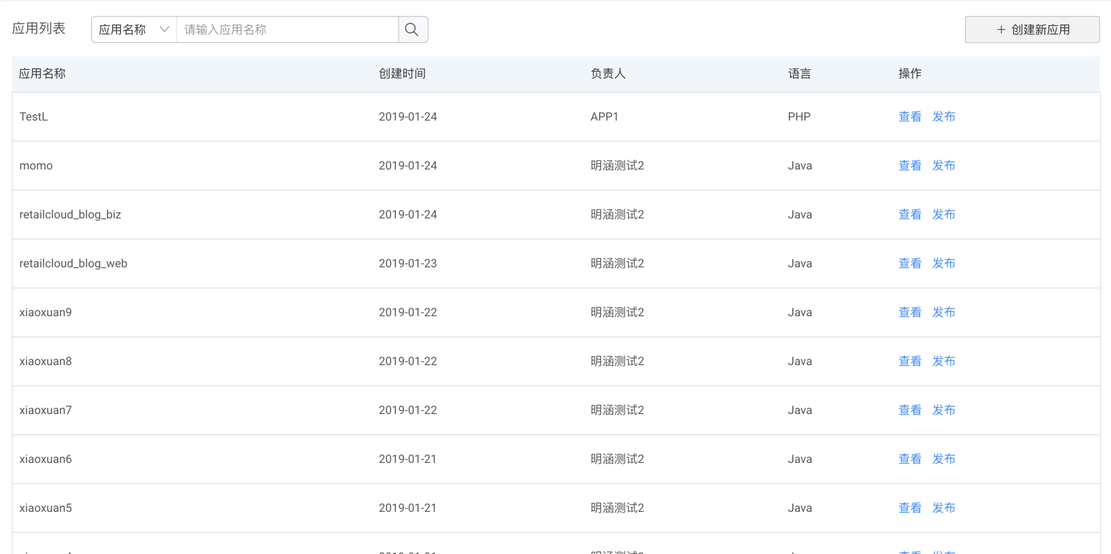Click 发布 for the TestL app

943,117
